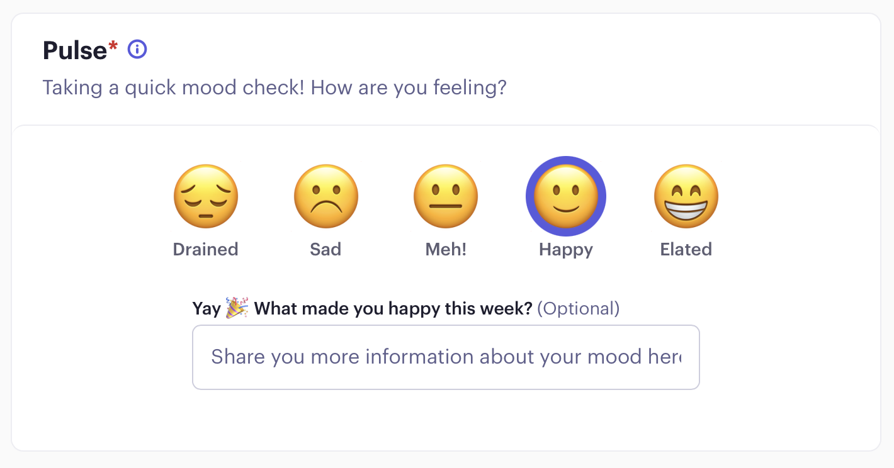Focus the mood information text field
This screenshot has width=894, height=468.
(x=446, y=357)
